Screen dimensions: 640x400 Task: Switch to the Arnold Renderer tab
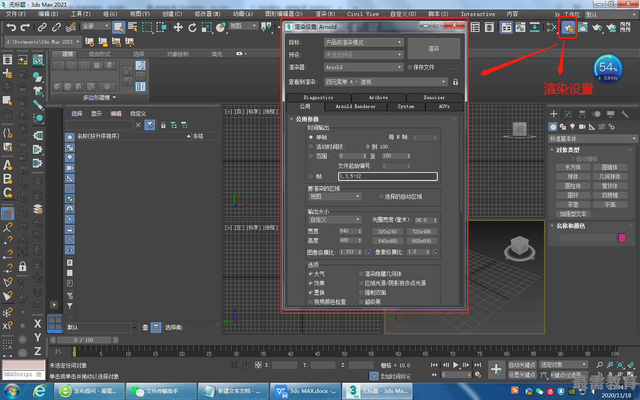point(356,107)
